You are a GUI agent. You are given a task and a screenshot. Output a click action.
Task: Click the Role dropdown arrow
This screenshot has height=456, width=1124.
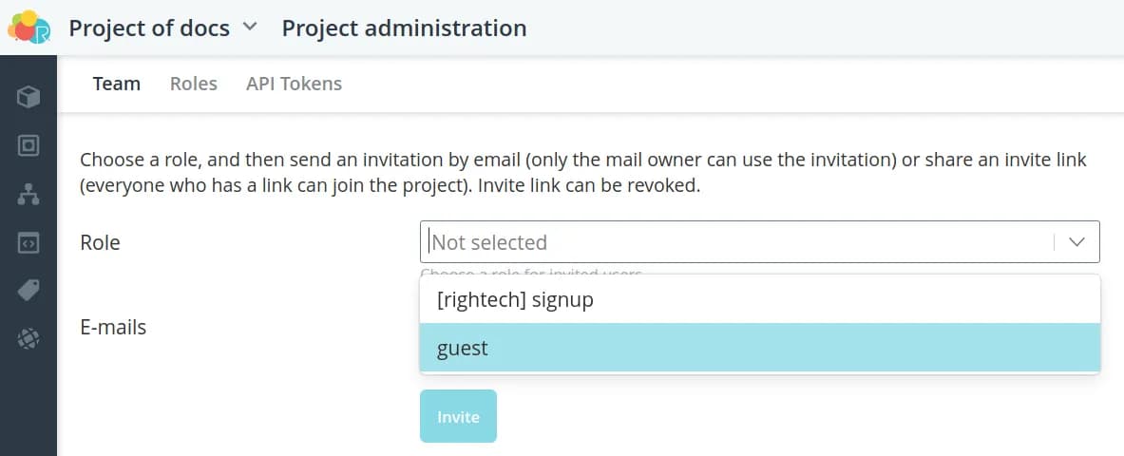pyautogui.click(x=1076, y=242)
